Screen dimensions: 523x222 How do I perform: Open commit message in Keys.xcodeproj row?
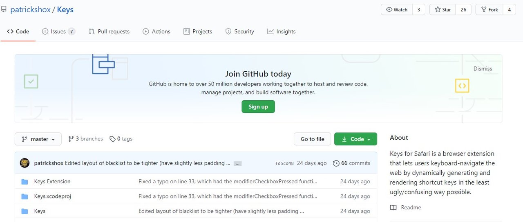pyautogui.click(x=228, y=196)
